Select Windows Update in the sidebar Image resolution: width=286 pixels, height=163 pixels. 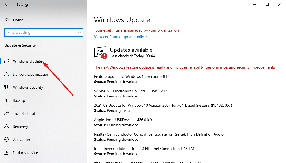[x=28, y=61]
